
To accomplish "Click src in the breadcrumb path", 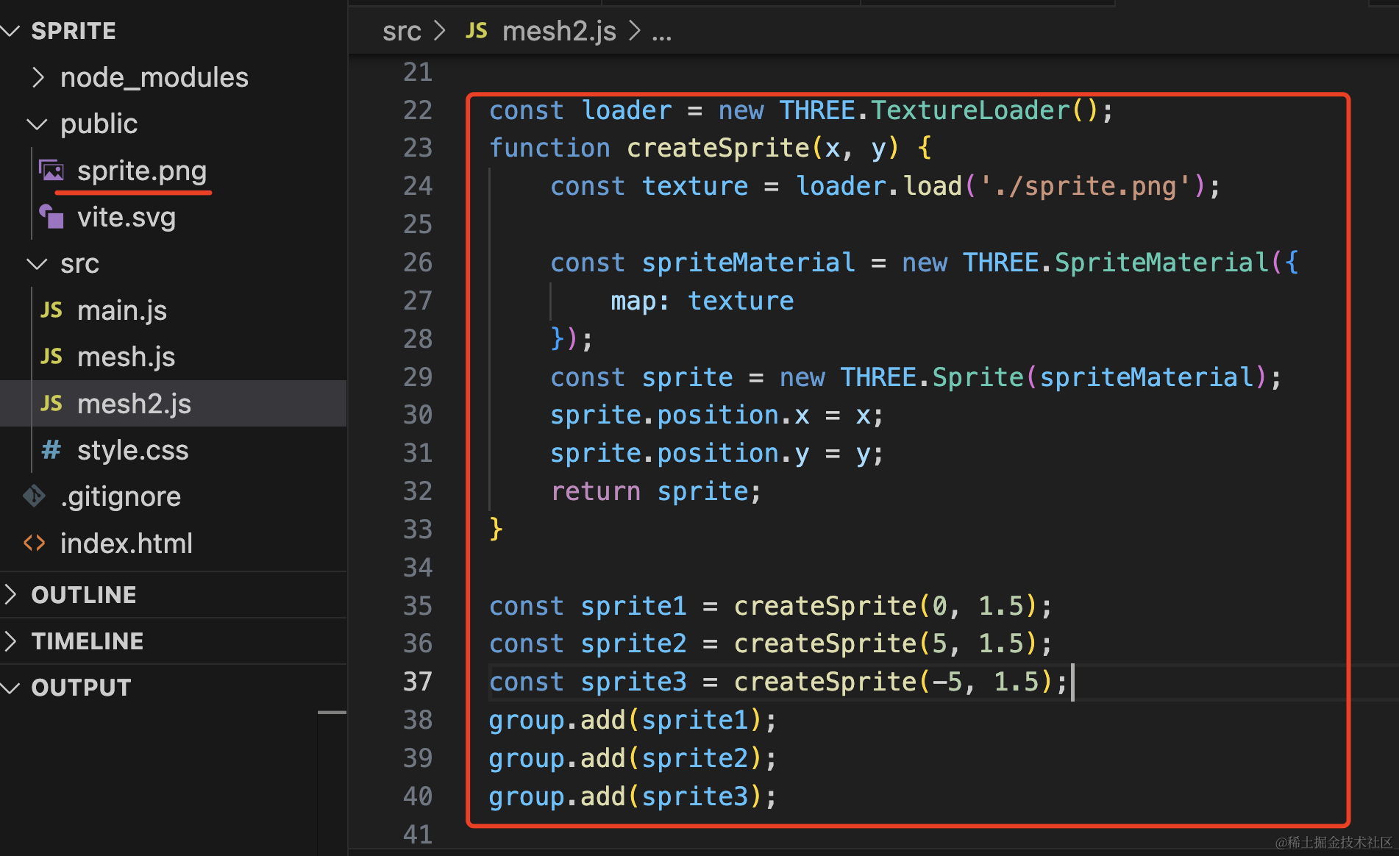I will click(x=402, y=31).
